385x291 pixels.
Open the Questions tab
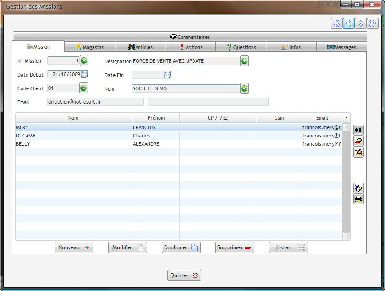click(242, 47)
